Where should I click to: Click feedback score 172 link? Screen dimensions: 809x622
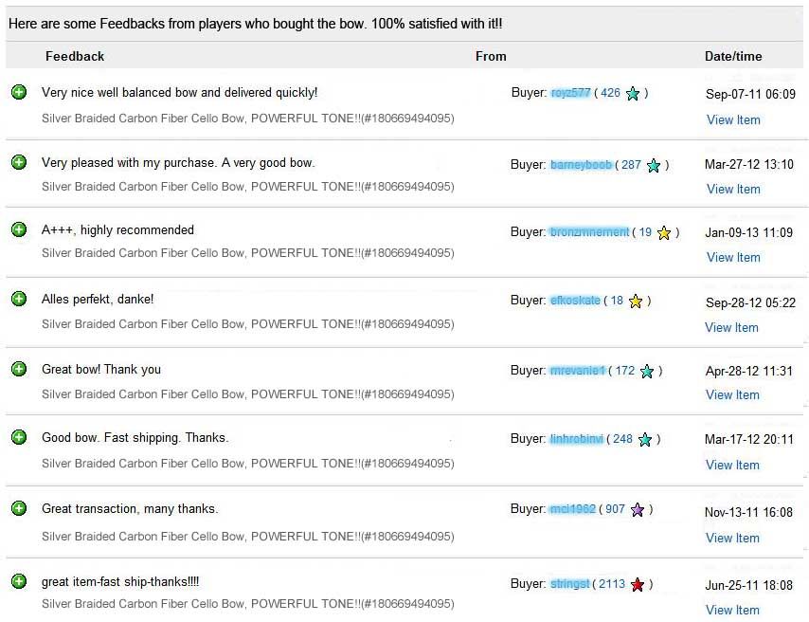tap(624, 371)
